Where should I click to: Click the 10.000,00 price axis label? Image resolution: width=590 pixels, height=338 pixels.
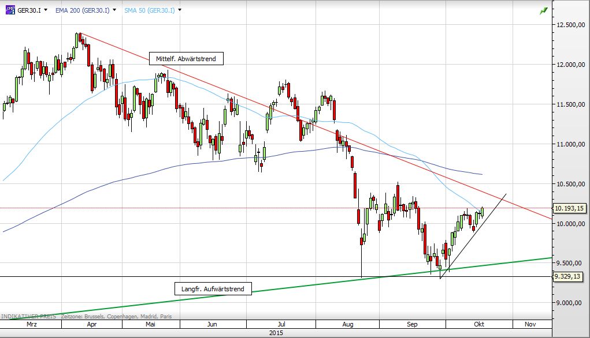[x=571, y=224]
